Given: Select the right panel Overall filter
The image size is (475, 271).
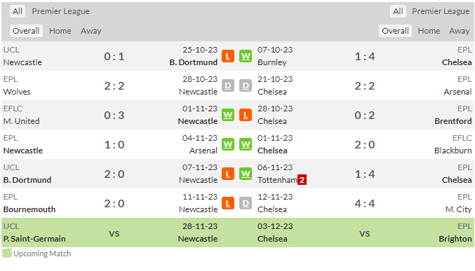Looking at the screenshot, I should (395, 31).
